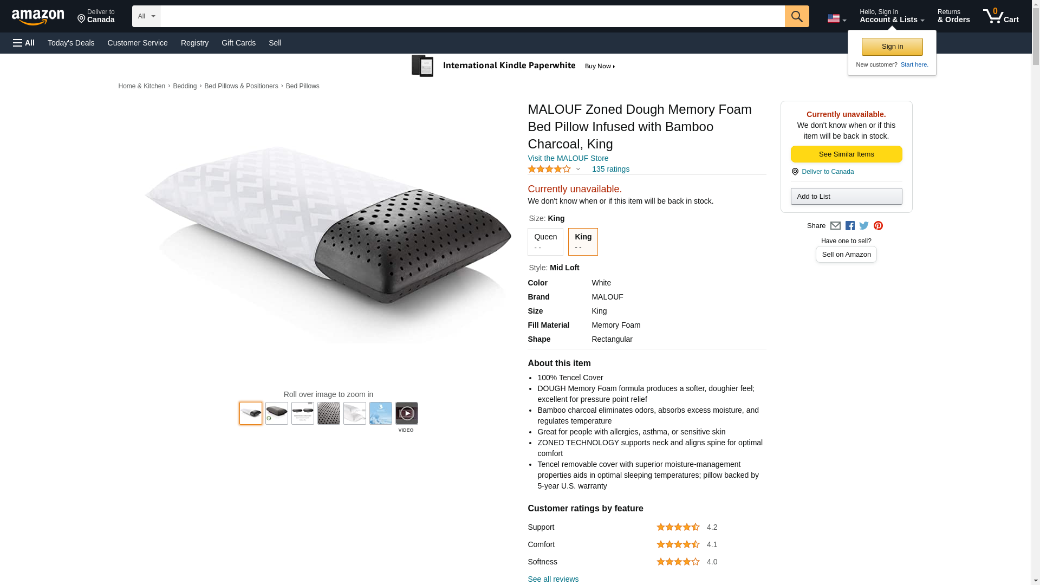
Task: Share the product on Twitter
Action: pyautogui.click(x=864, y=226)
